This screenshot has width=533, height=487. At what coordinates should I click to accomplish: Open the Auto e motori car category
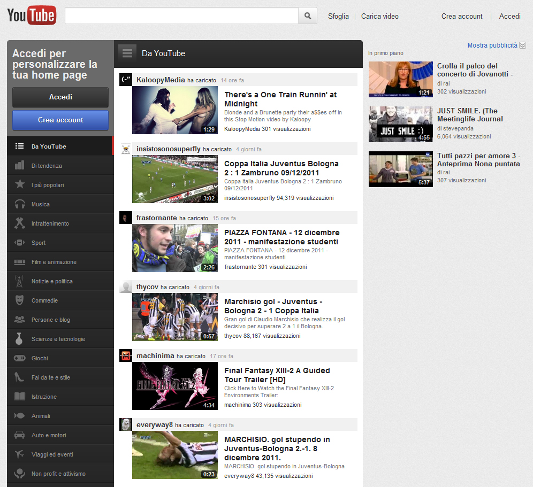click(x=49, y=435)
